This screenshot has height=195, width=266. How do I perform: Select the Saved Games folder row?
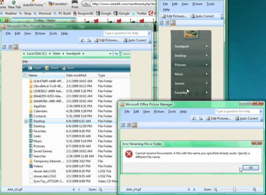[71, 151]
